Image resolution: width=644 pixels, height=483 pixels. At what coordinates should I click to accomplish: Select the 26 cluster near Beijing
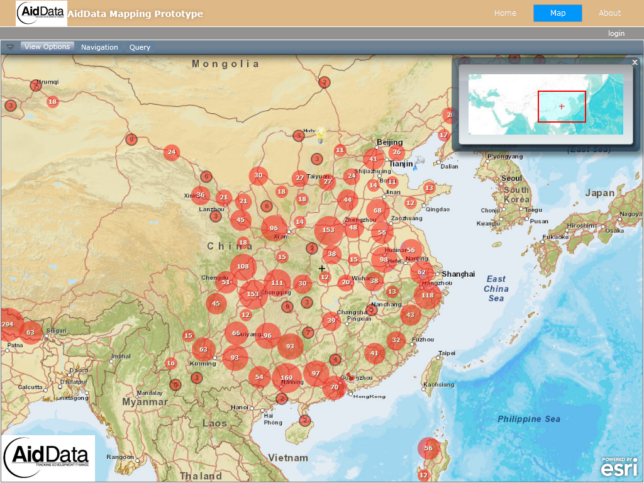(x=397, y=152)
